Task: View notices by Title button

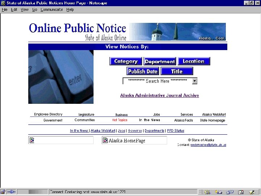Action: coord(177,71)
